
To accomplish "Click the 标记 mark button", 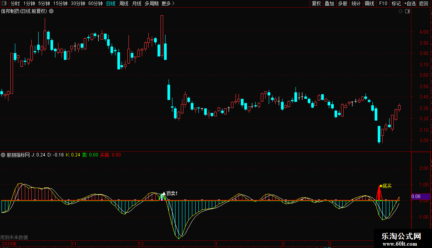I will coord(396,3).
